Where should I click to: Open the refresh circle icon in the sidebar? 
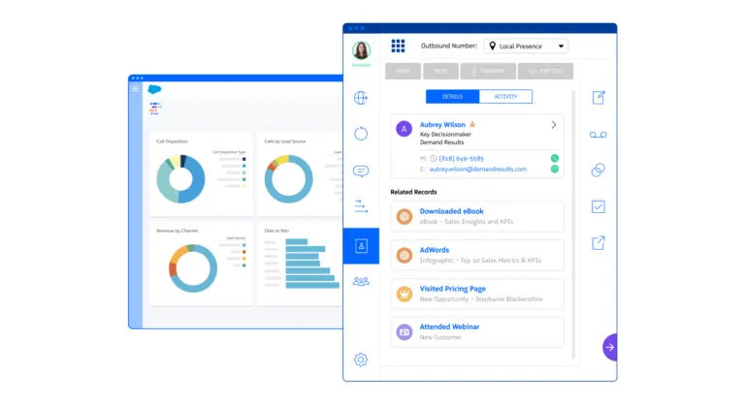tap(361, 134)
